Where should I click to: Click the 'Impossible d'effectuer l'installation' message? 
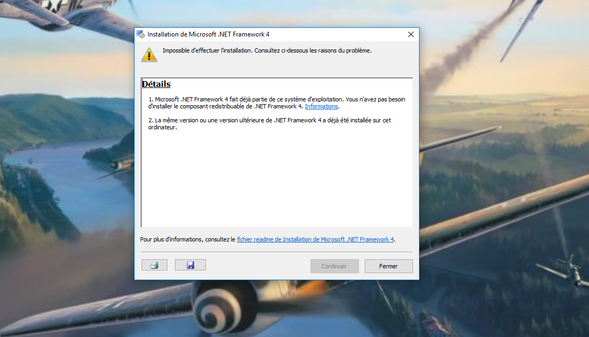(x=267, y=50)
